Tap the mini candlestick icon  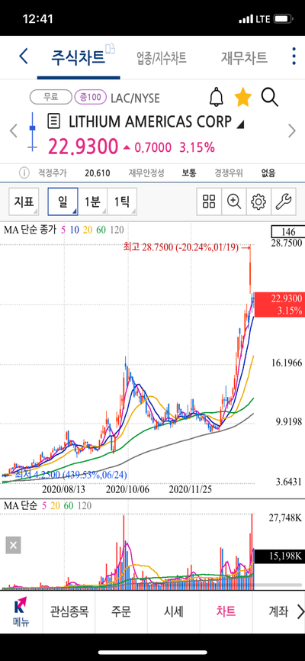tap(31, 131)
